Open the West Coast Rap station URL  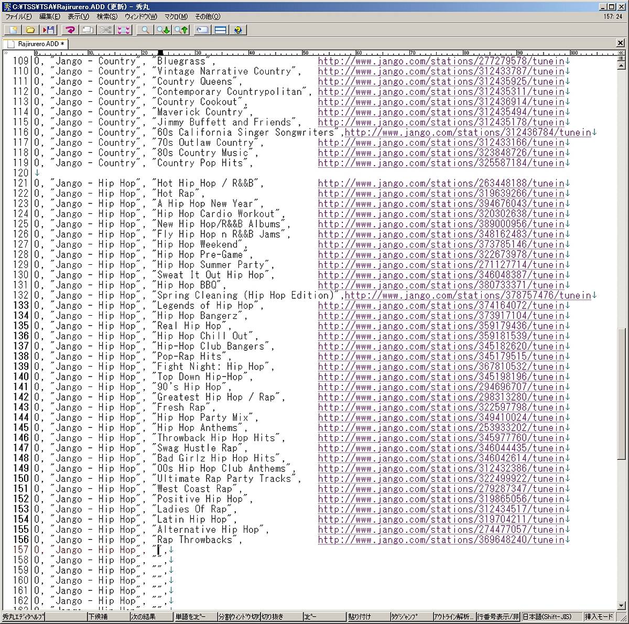[x=441, y=489]
